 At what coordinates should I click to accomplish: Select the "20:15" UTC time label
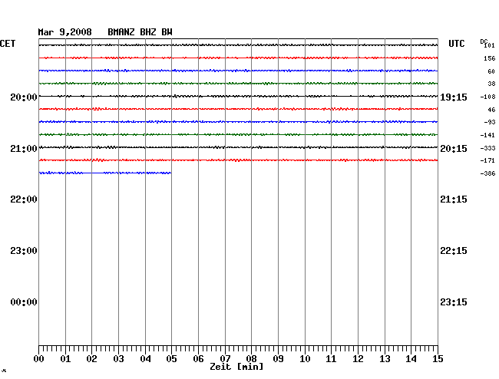pos(454,149)
